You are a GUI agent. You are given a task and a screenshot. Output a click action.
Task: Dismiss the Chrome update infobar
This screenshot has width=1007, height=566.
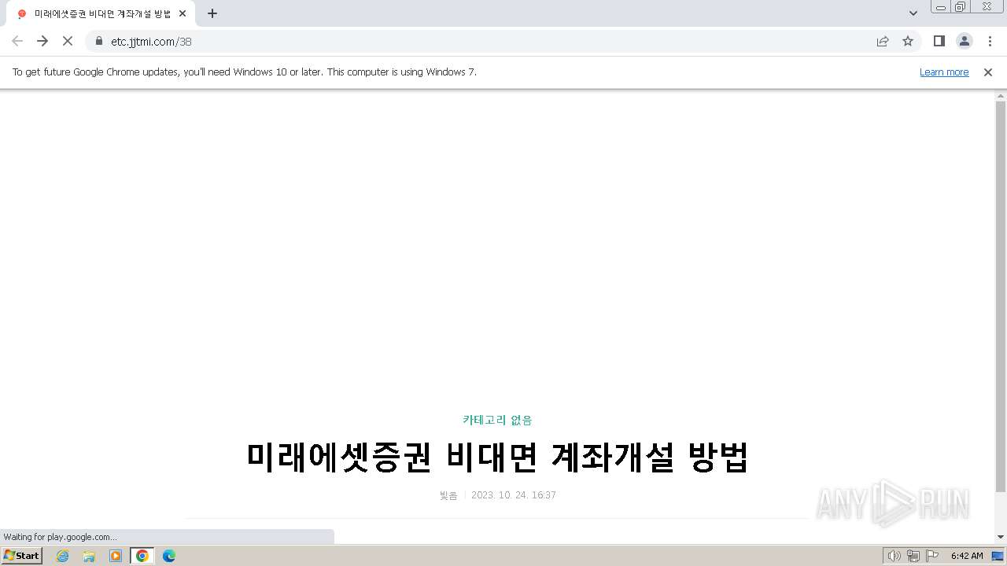[x=988, y=72]
